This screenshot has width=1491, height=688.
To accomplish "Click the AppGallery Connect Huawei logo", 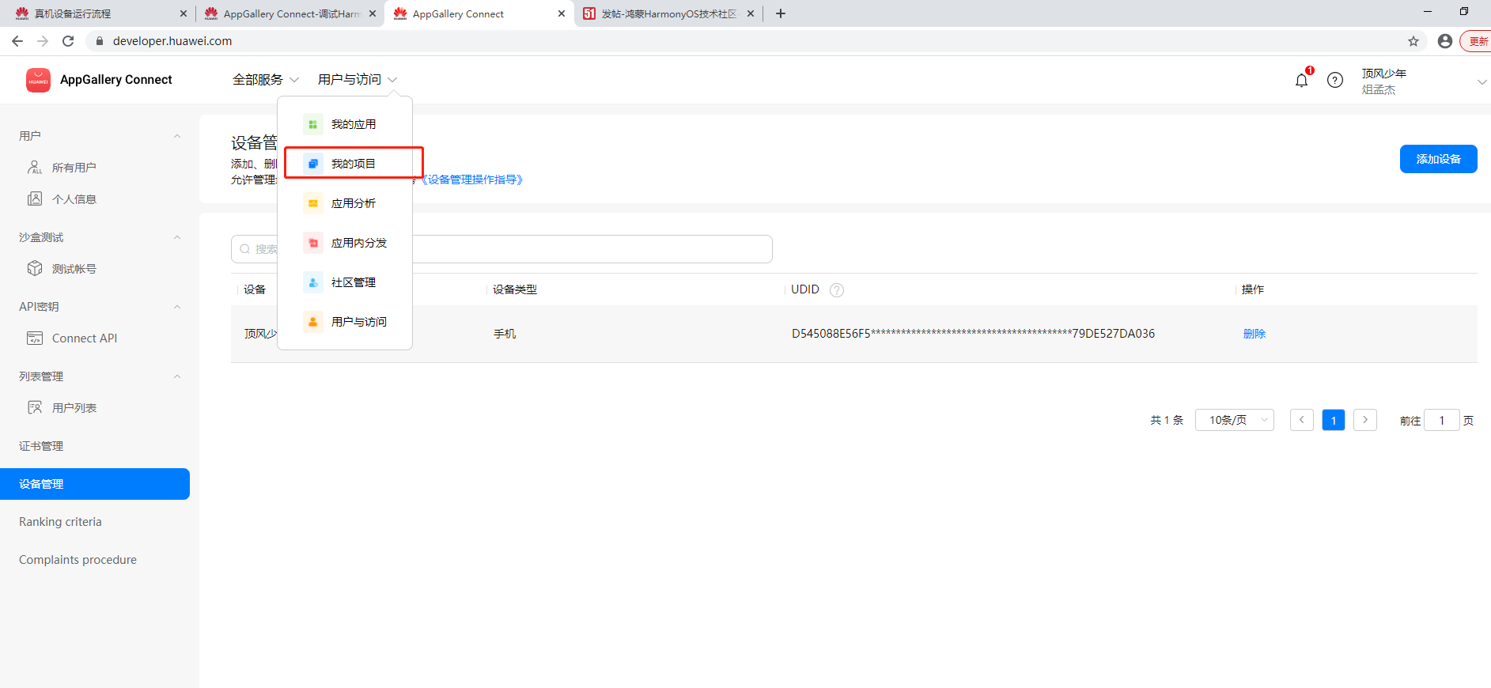I will tap(38, 80).
